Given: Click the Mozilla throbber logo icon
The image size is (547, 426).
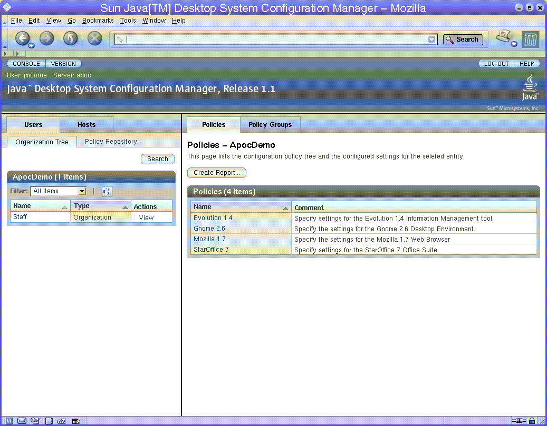Looking at the screenshot, I should (530, 39).
